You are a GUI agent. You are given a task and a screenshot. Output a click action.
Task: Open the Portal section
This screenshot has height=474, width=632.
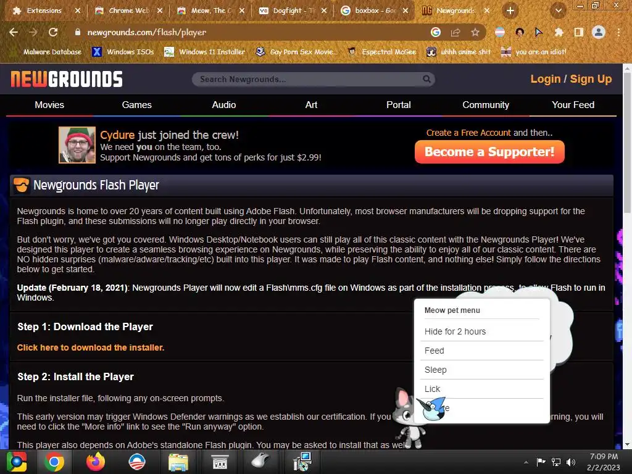(398, 105)
